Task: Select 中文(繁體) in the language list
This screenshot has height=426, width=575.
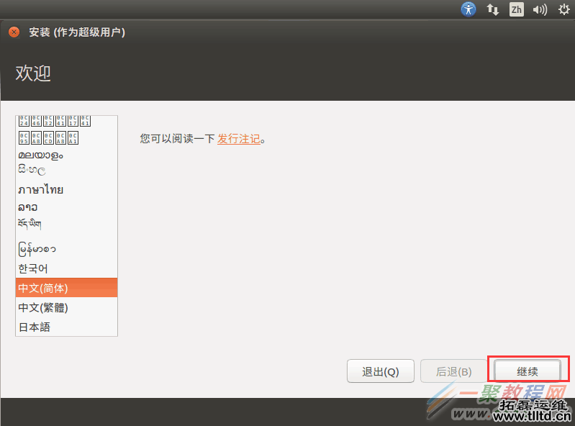Action: [66, 307]
